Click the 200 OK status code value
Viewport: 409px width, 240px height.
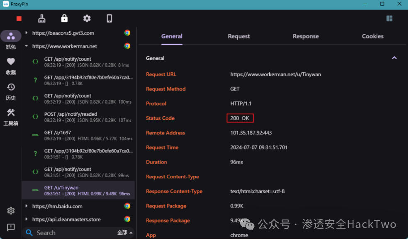click(240, 118)
